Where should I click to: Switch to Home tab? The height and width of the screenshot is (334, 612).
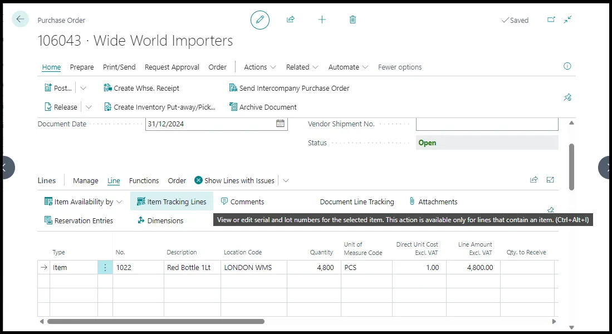52,67
